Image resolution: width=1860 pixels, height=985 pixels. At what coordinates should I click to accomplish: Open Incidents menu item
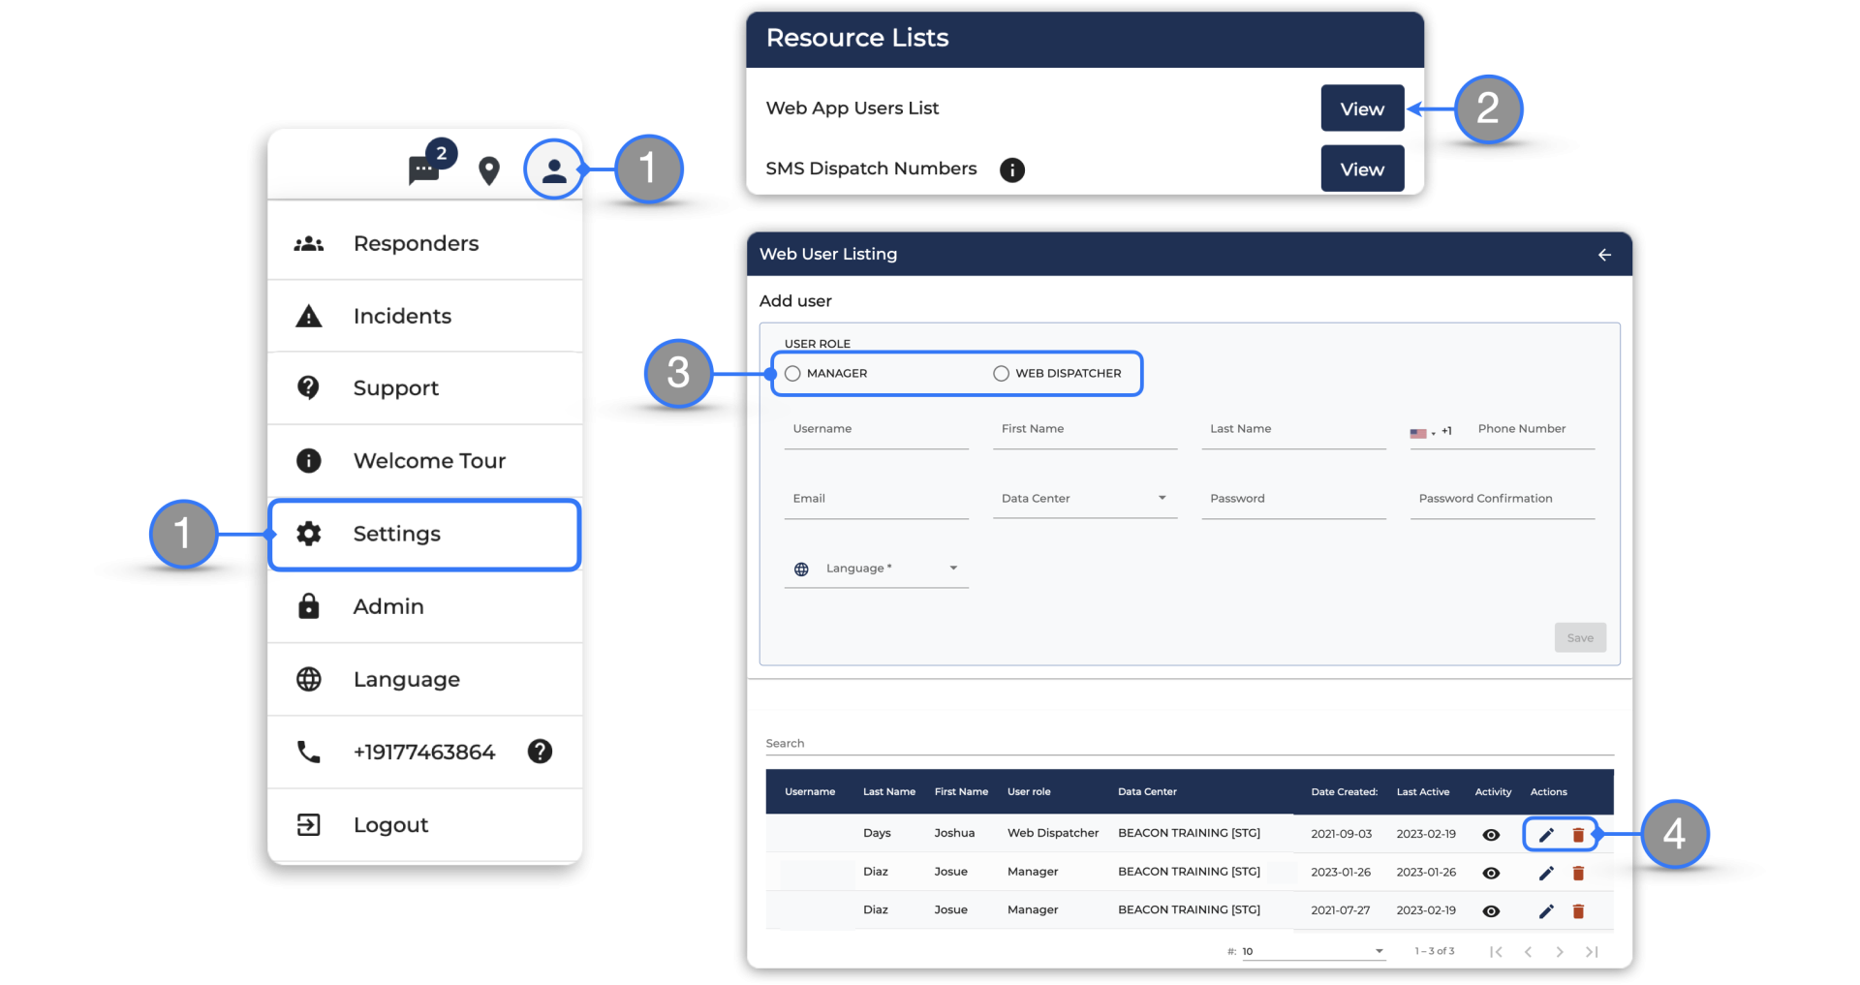425,316
